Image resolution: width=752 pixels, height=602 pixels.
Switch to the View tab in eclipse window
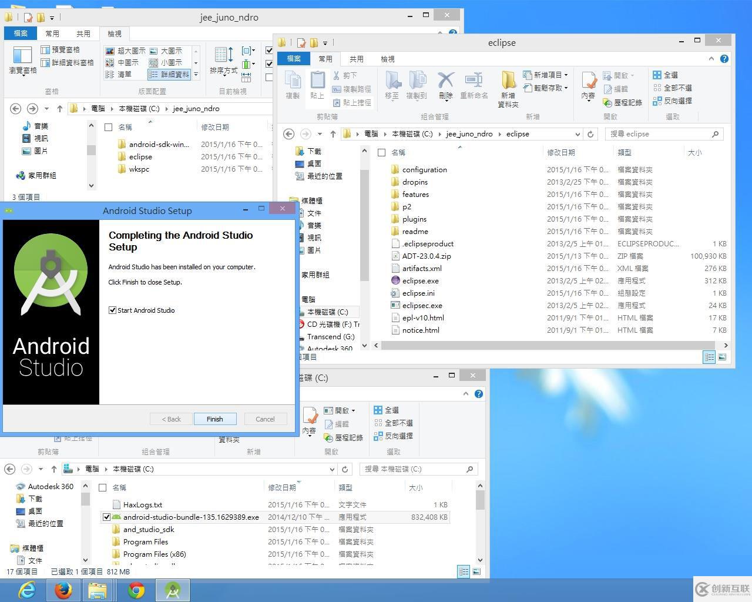coord(388,59)
